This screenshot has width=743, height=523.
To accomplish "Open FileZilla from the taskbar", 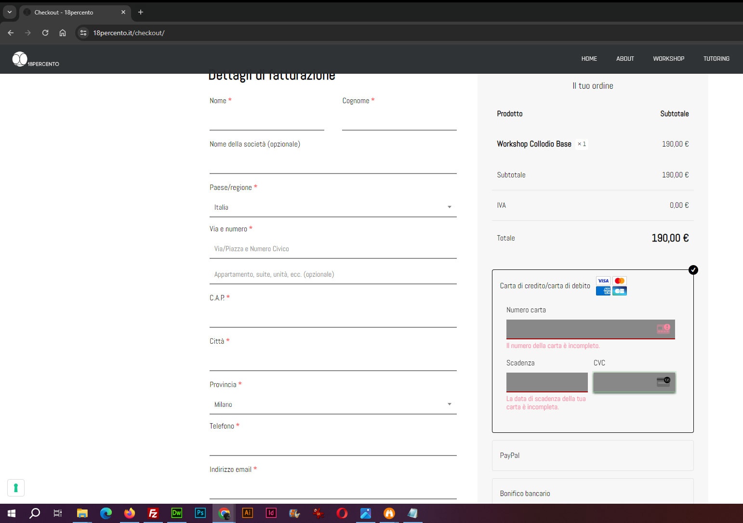I will tap(153, 513).
